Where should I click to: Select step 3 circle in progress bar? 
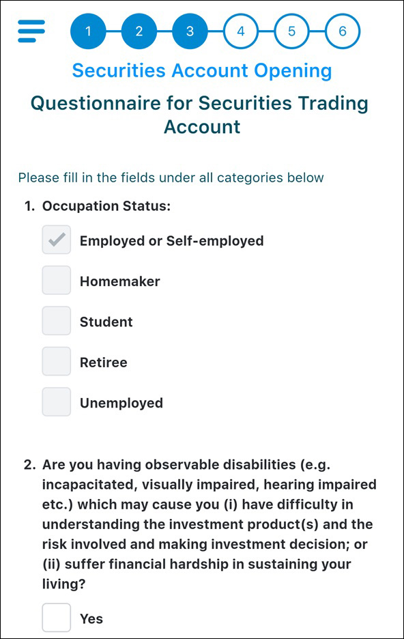click(x=190, y=31)
